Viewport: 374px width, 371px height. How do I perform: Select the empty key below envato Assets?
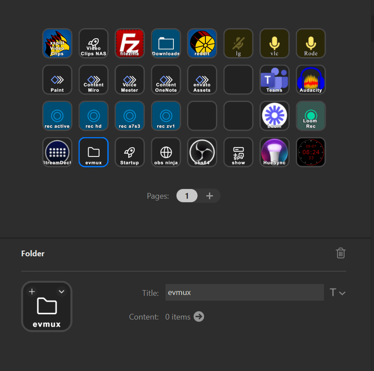(x=202, y=116)
